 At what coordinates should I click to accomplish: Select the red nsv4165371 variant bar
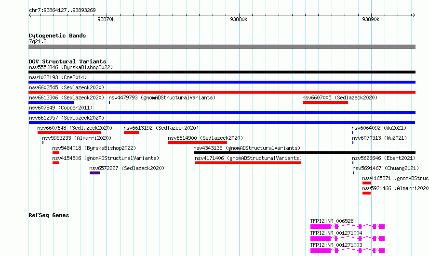pyautogui.click(x=367, y=183)
